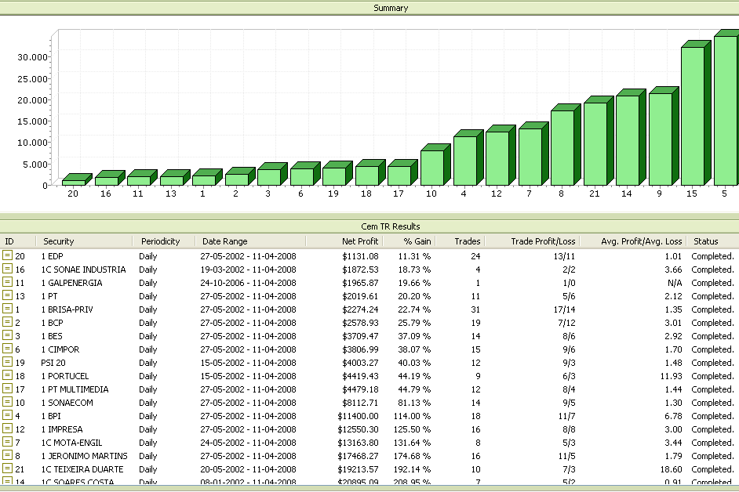739x492 pixels.
Task: Click the 'Cem TR Results' panel title
Action: click(x=390, y=226)
